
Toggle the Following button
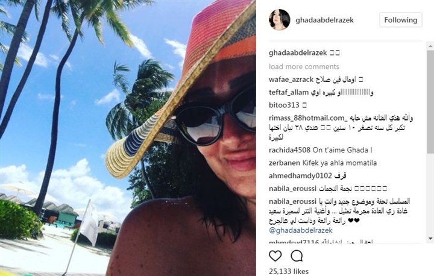(400, 20)
